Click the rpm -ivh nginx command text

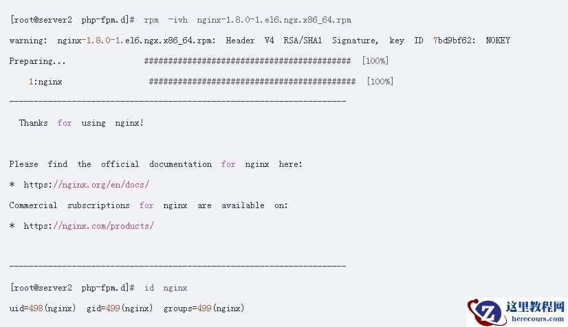point(248,20)
